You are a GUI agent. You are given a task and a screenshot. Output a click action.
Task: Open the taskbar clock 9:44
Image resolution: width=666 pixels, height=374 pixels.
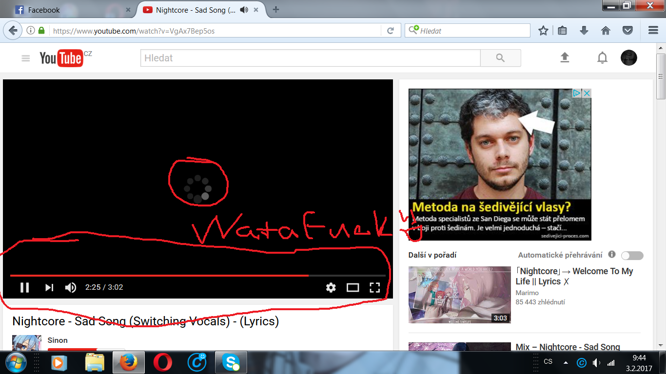[x=639, y=363]
